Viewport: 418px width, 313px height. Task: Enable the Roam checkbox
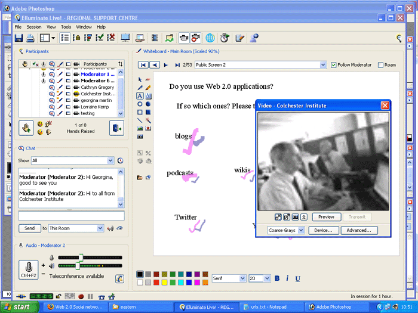[381, 65]
